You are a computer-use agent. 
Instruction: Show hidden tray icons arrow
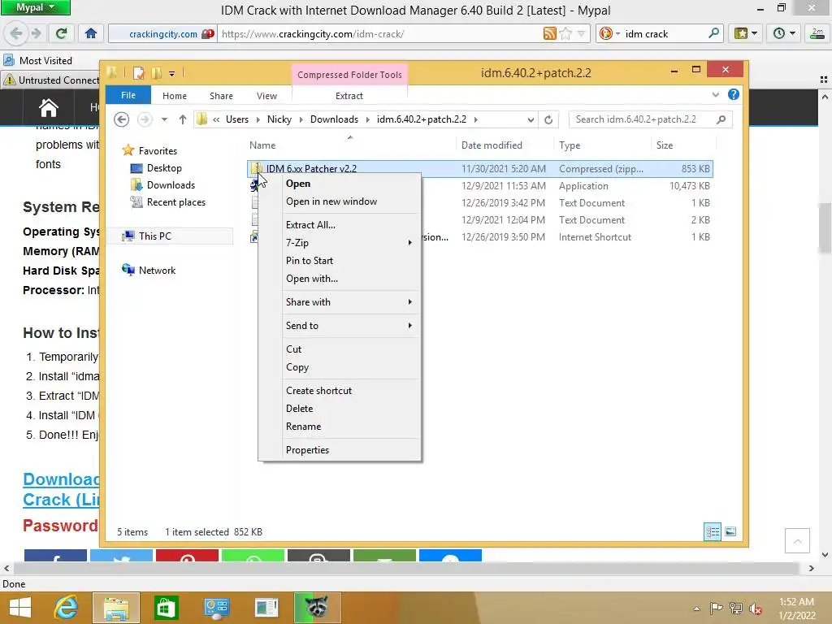[696, 609]
